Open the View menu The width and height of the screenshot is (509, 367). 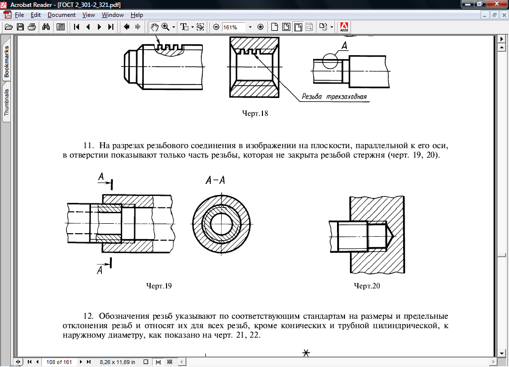[88, 15]
